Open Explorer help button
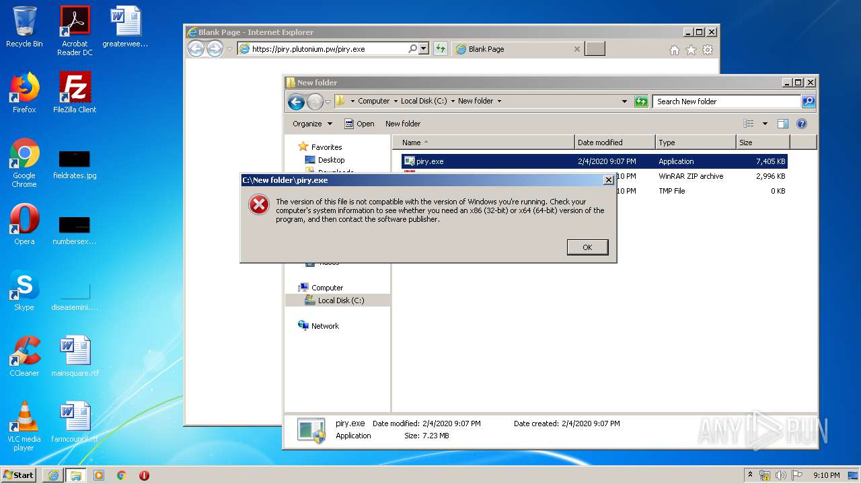 802,124
